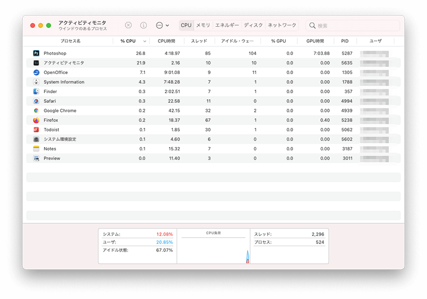Viewport: 427px width, 299px height.
Task: Click the stop process X icon
Action: click(x=128, y=25)
